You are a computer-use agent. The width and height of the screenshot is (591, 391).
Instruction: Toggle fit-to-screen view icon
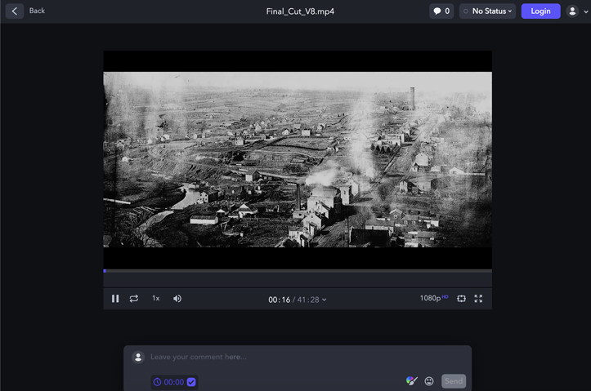(461, 299)
